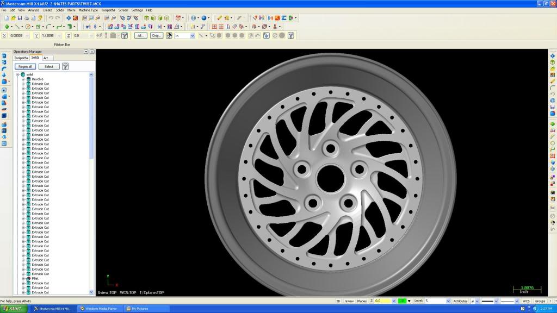Click the Undo arrow in the toolbar

[x=50, y=18]
